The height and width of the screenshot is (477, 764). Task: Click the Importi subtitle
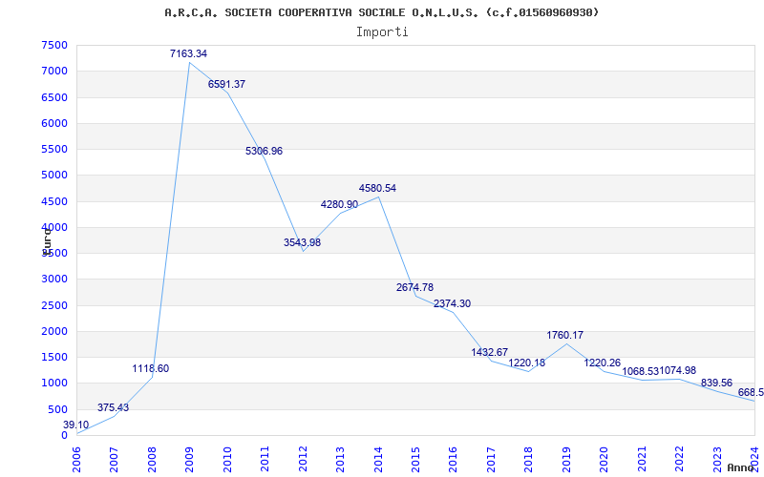pyautogui.click(x=382, y=32)
